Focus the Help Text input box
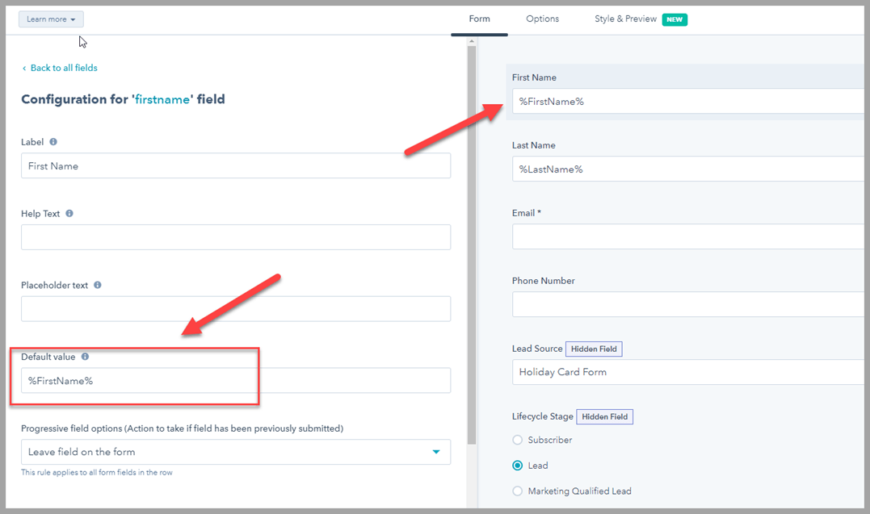The width and height of the screenshot is (870, 514). click(236, 237)
